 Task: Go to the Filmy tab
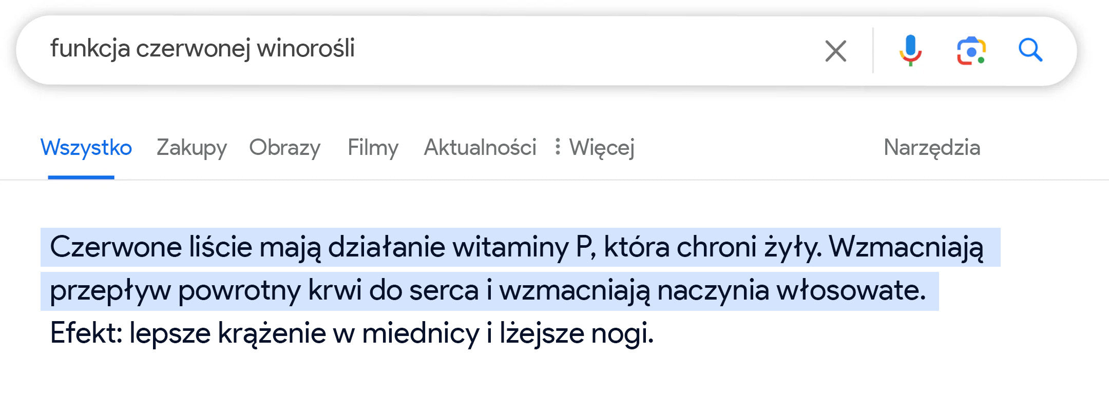coord(373,148)
